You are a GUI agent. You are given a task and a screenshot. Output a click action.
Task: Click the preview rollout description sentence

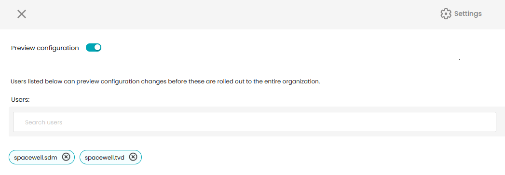click(x=165, y=81)
